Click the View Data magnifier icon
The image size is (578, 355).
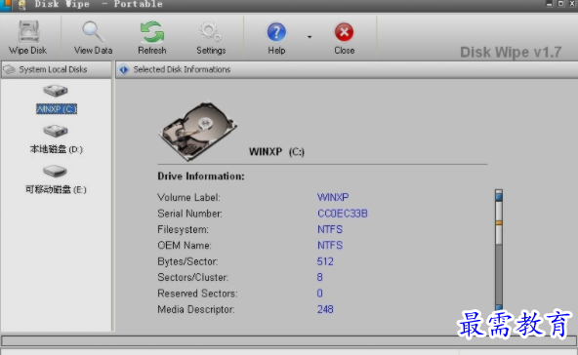(93, 31)
